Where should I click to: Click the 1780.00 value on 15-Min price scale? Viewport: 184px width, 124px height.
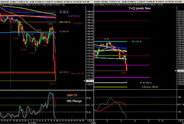pos(89,45)
